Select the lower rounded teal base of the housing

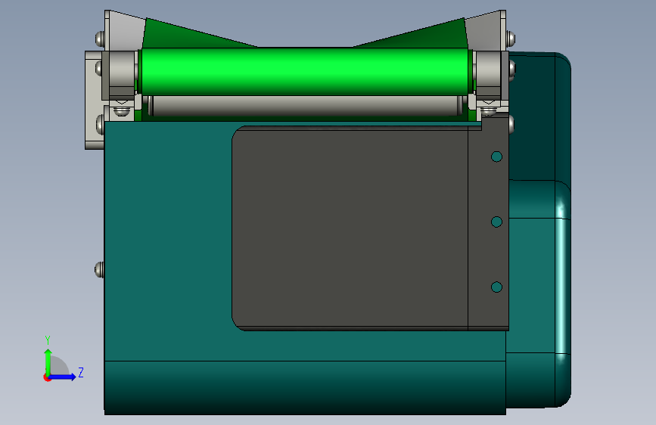pos(305,388)
